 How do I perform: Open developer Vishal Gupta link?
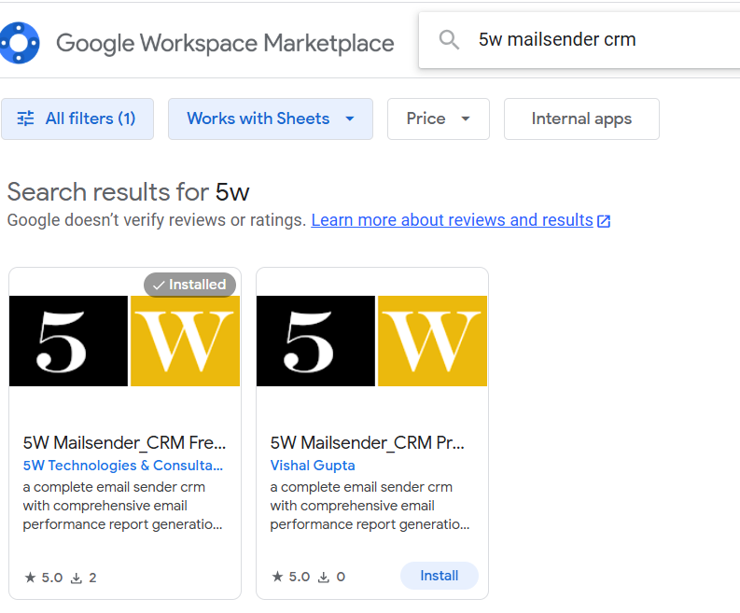click(x=313, y=466)
